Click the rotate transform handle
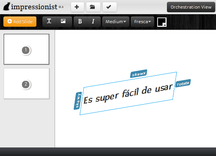Image resolution: width=216 pixels, height=156 pixels. 183,83
